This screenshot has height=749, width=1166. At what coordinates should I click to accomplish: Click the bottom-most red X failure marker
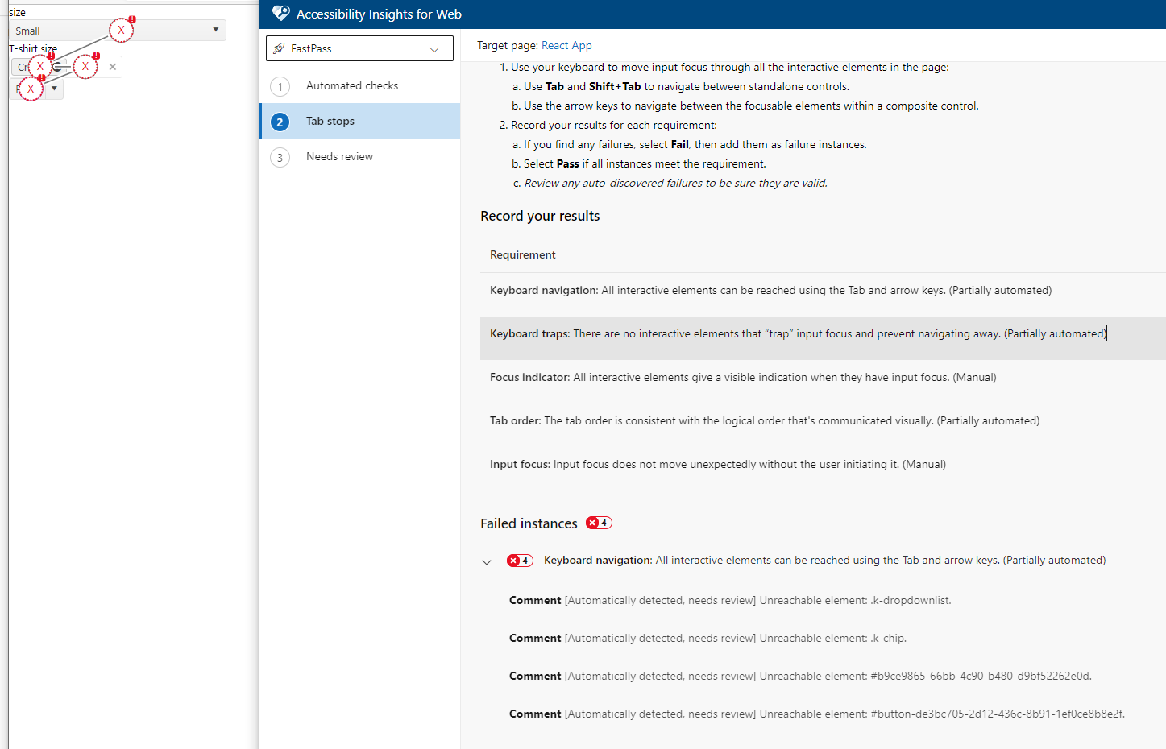pos(31,89)
